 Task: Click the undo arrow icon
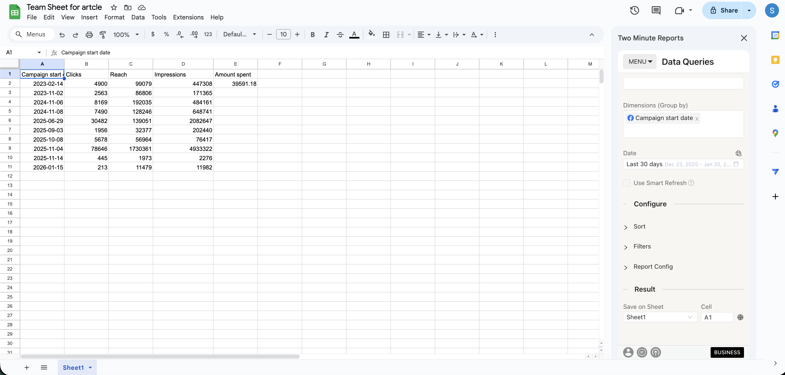click(62, 34)
